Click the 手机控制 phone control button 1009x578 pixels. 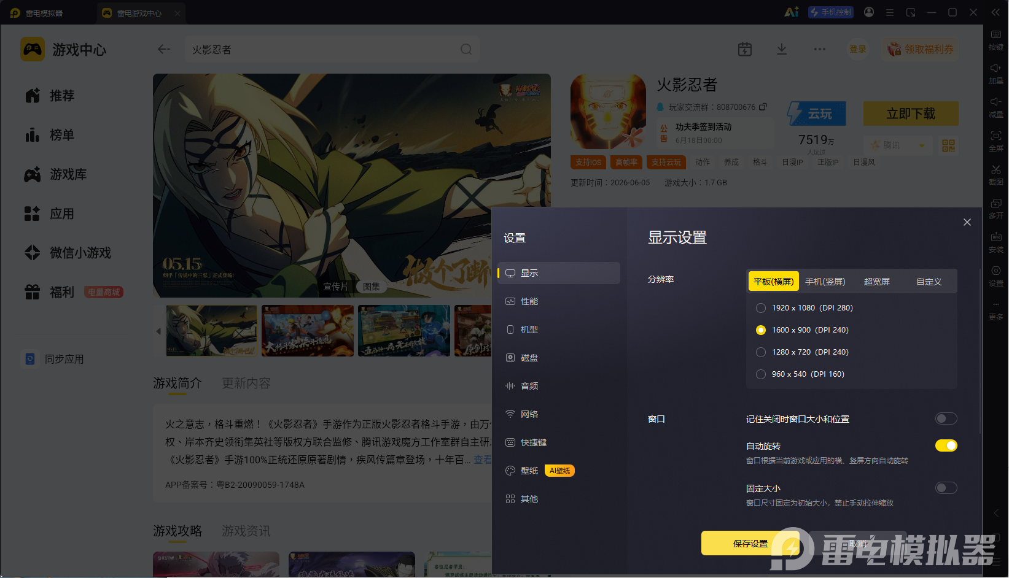point(831,12)
